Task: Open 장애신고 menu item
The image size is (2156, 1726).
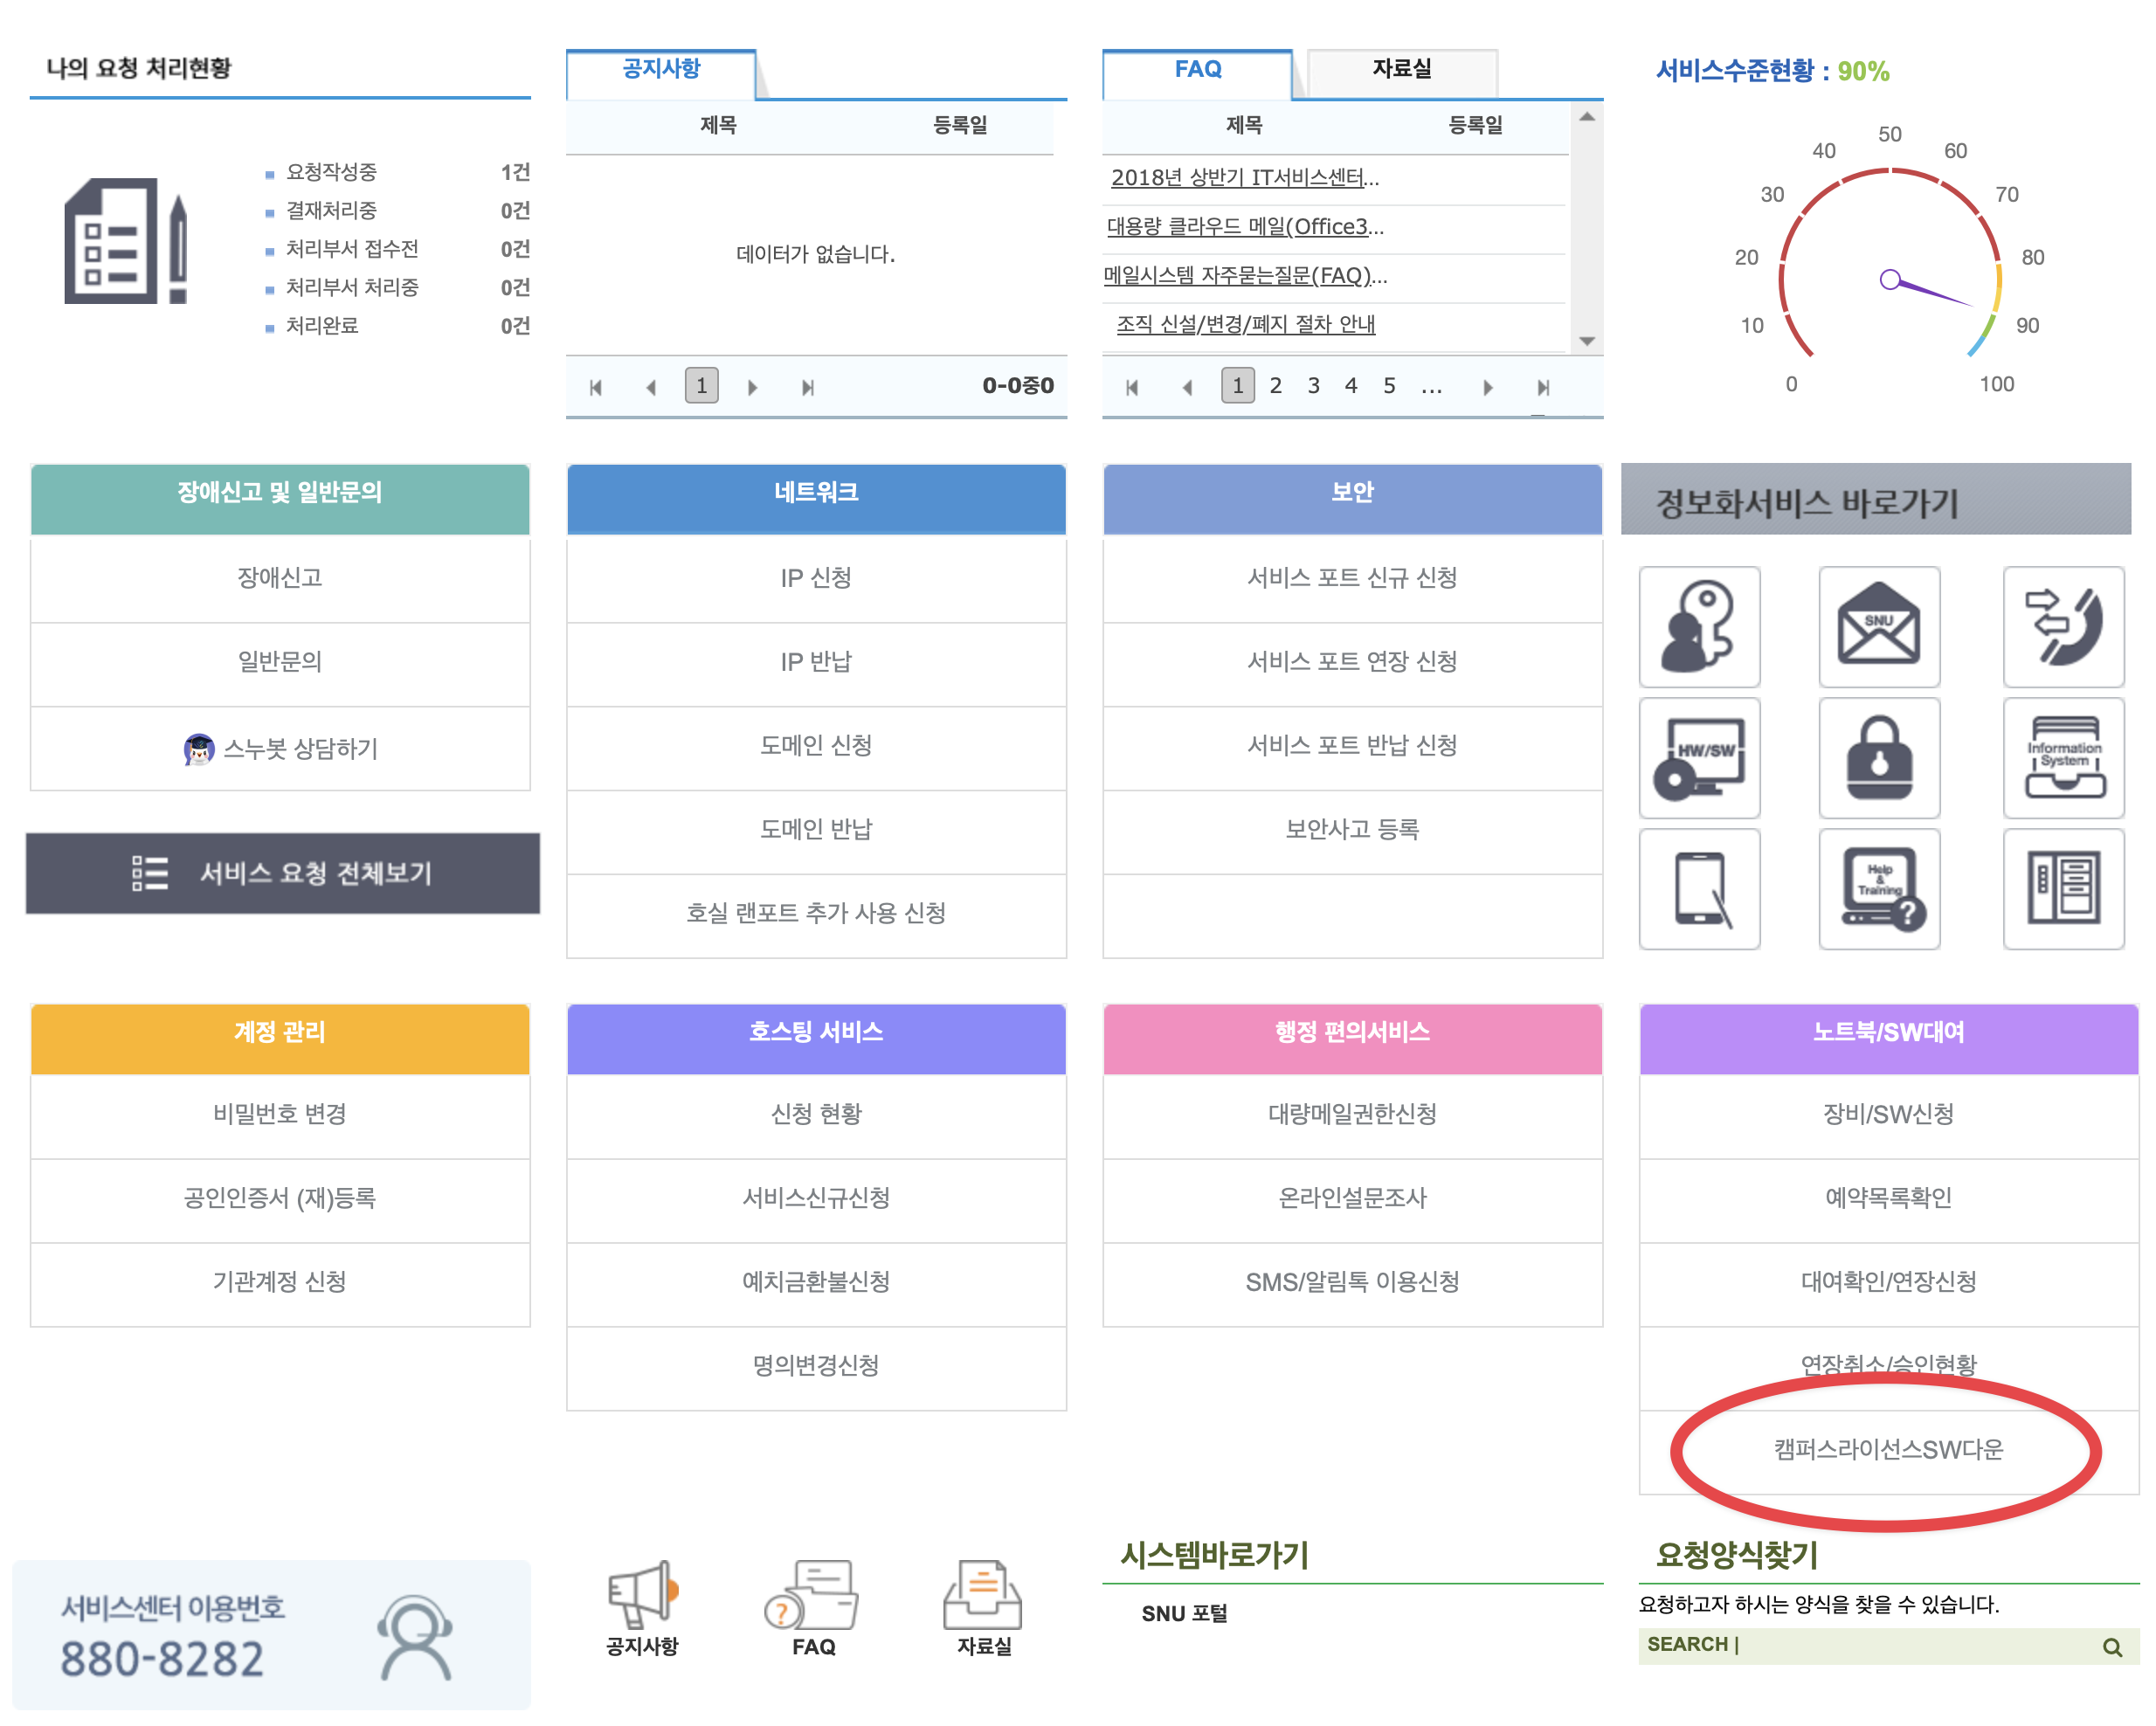Action: coord(280,578)
